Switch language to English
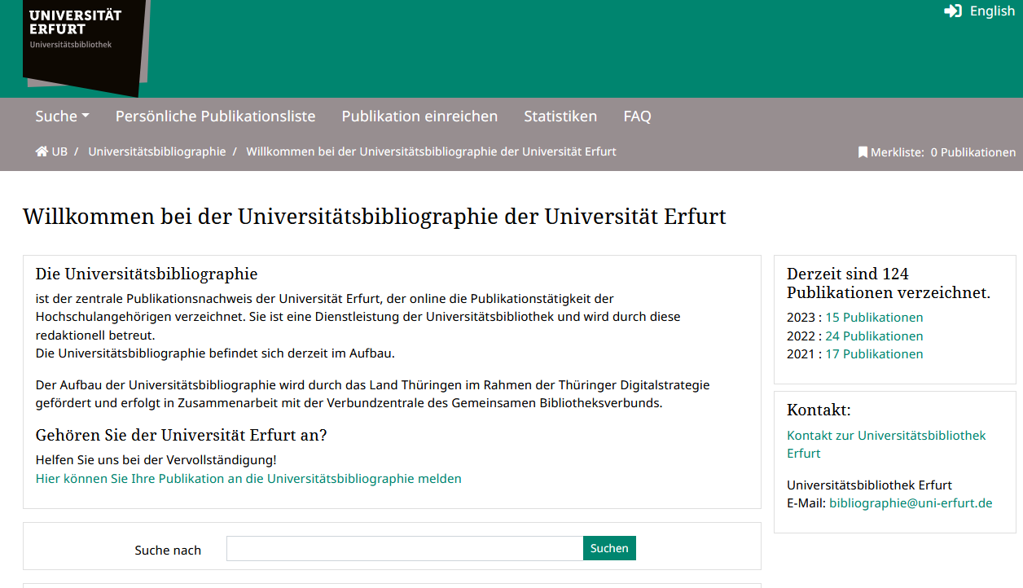The width and height of the screenshot is (1023, 588). tap(992, 11)
